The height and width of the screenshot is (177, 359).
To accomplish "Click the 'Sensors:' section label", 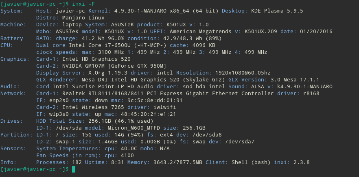I will click(13, 149).
